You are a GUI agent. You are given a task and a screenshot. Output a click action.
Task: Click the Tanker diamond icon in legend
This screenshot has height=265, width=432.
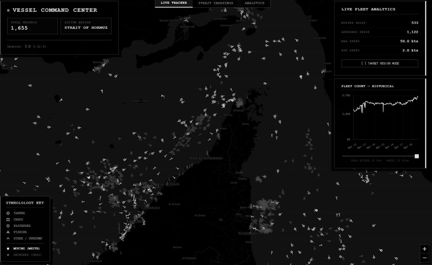(x=8, y=213)
